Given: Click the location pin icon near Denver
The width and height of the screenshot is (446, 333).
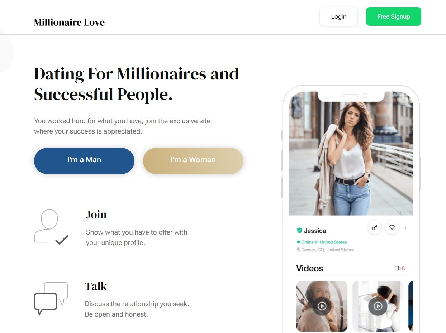Looking at the screenshot, I should [298, 250].
